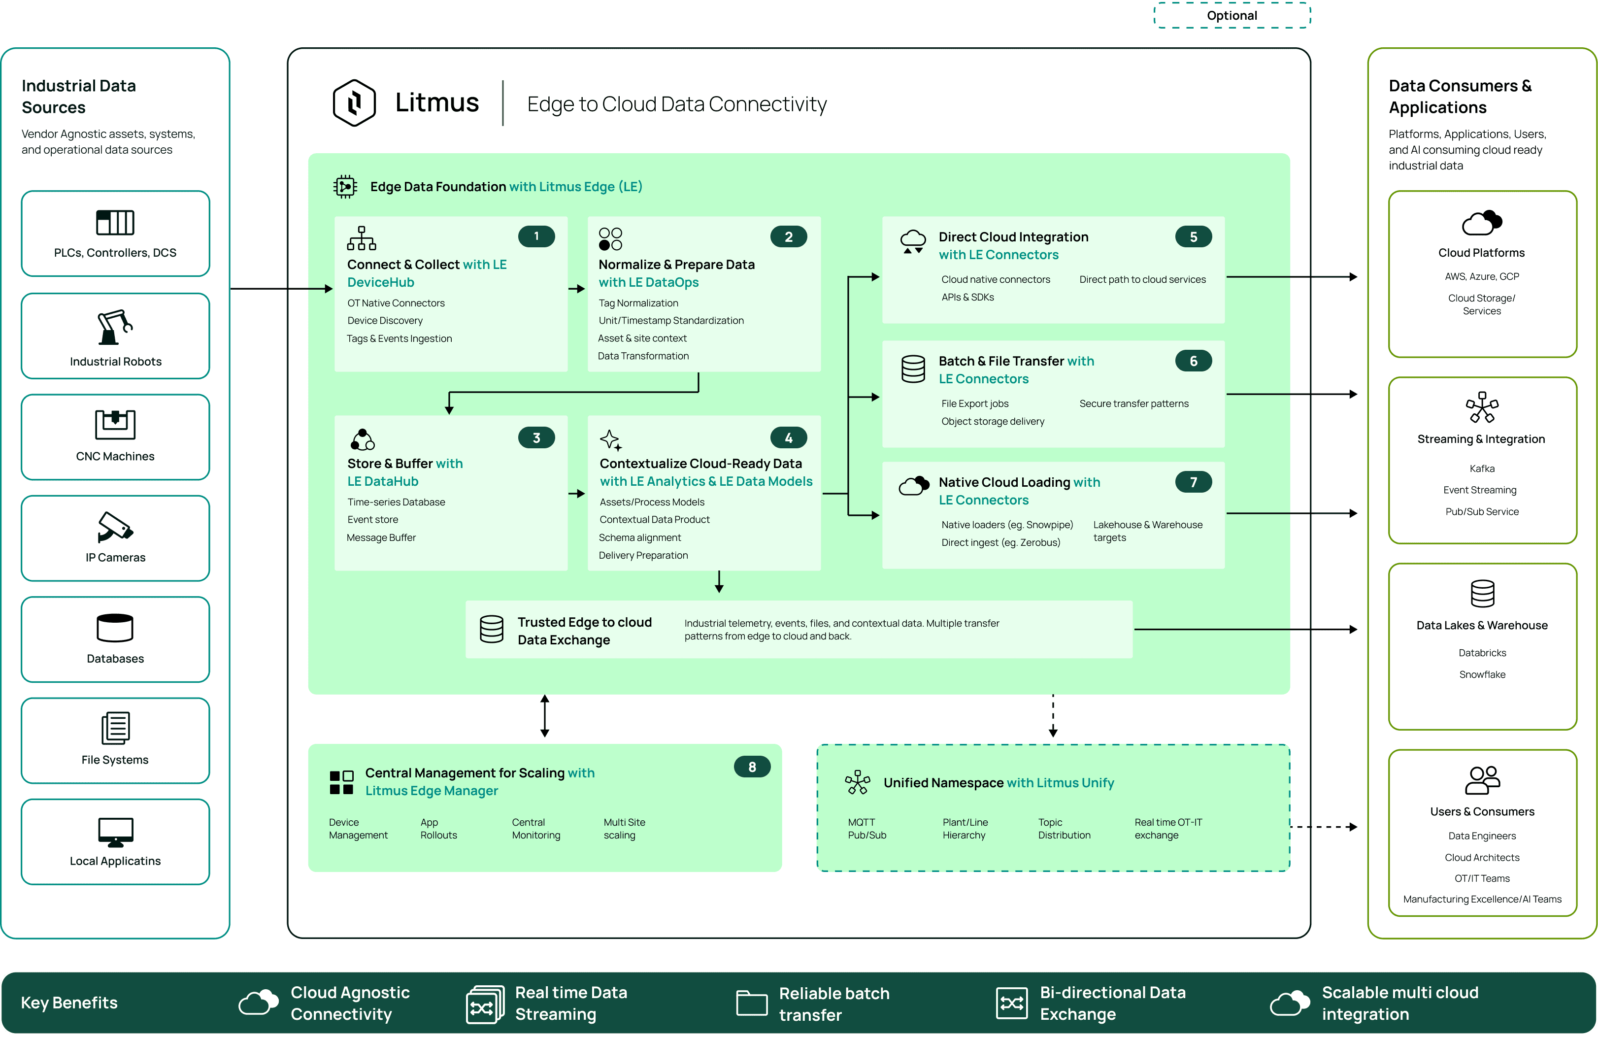Click the 'Key Benefits' label

pos(69,1003)
